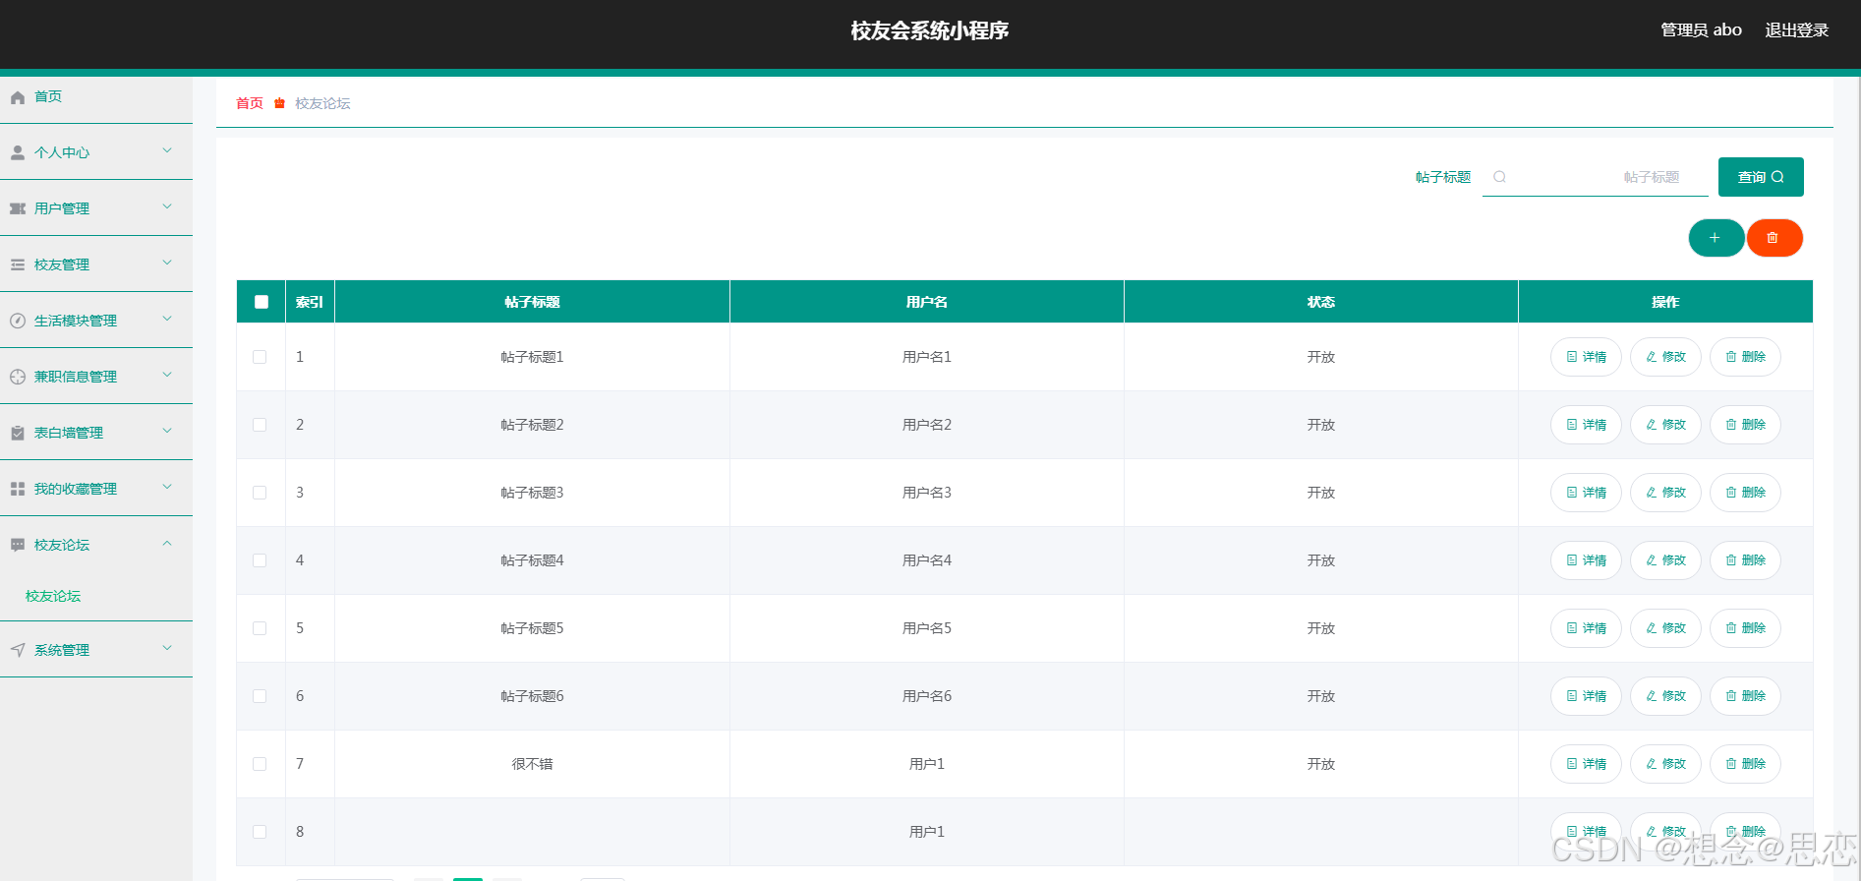Click the 兼职信息管理 sidebar icon

[18, 378]
